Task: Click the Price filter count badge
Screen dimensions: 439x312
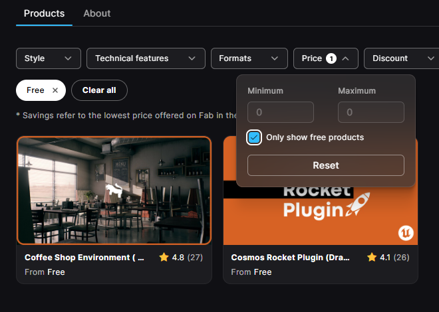Action: click(331, 58)
